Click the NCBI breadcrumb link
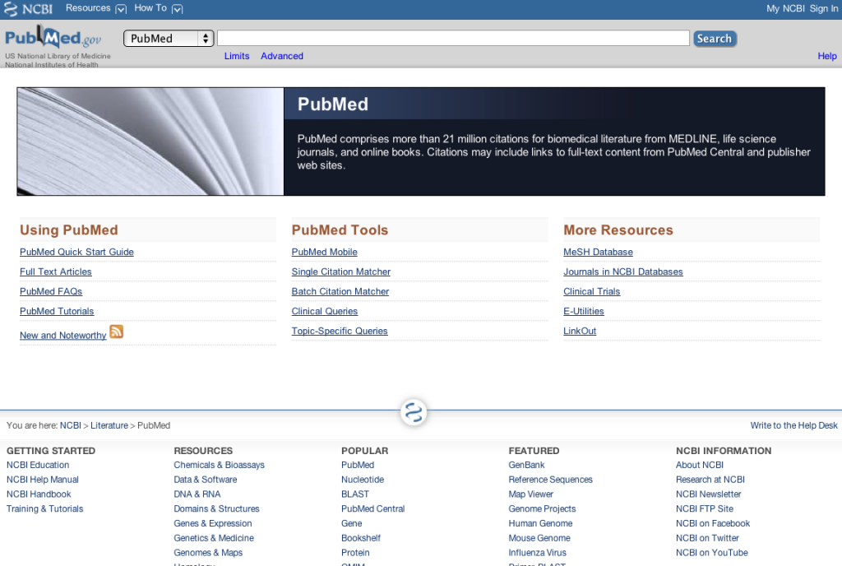The image size is (842, 566). (71, 425)
